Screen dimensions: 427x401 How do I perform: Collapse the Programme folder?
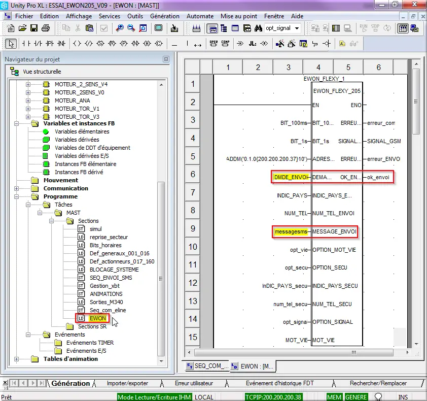click(16, 196)
